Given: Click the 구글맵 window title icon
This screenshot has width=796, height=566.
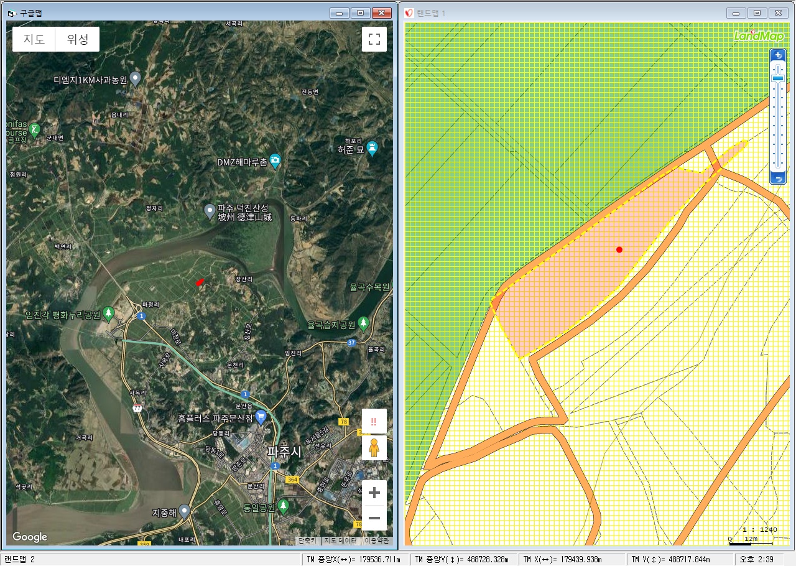Looking at the screenshot, I should point(11,12).
